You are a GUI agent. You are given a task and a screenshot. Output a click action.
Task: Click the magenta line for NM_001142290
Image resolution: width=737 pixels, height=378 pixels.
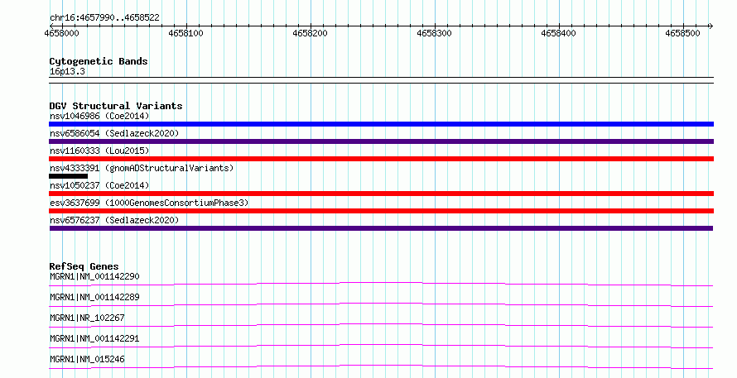(381, 284)
